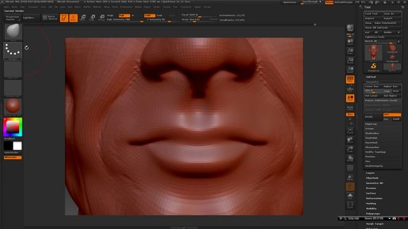Viewport: 408px width, 229px height.
Task: Toggle Transp transparency mode
Action: pos(350,177)
